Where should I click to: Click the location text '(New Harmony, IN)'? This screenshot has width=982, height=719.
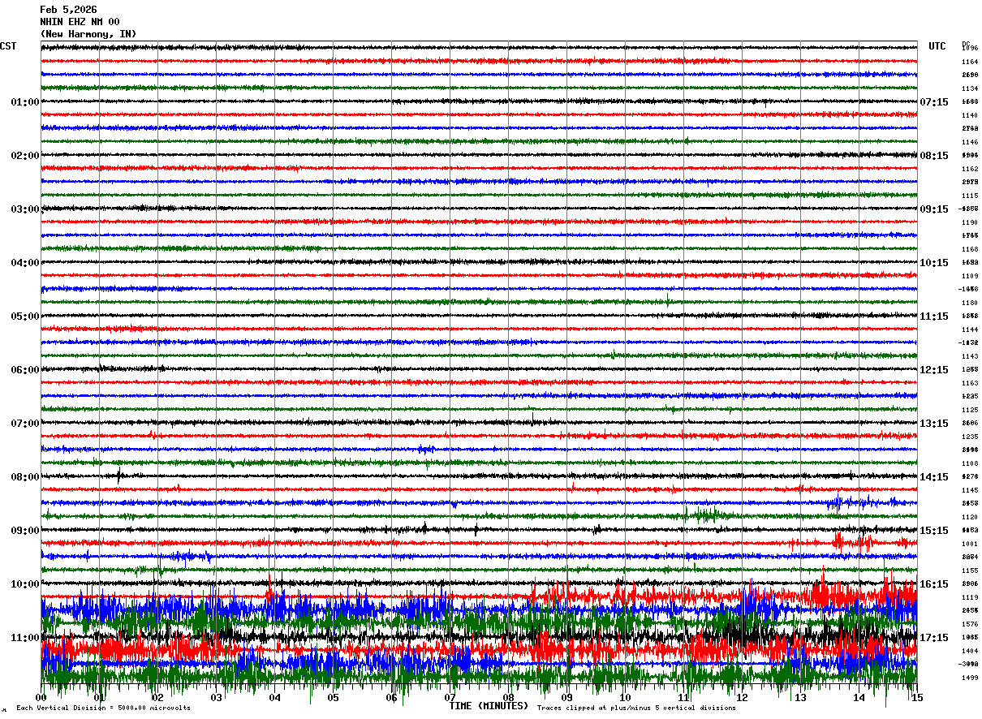88,34
